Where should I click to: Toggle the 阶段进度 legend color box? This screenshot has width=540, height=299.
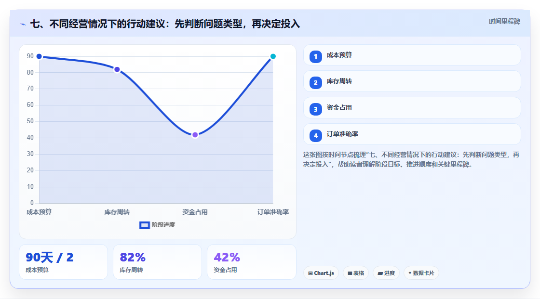pos(144,225)
